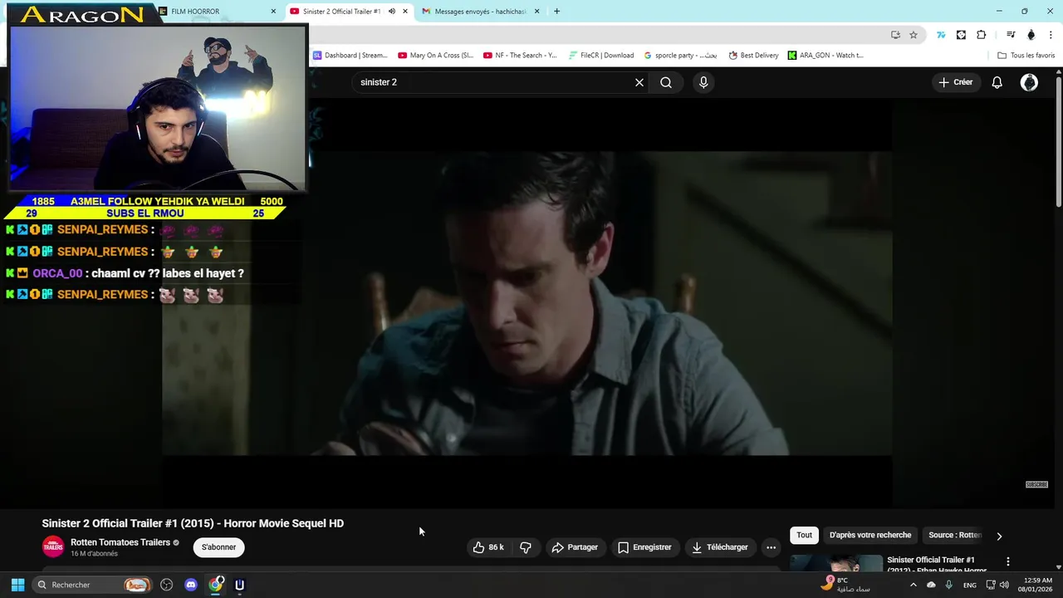The width and height of the screenshot is (1063, 598).
Task: Start voice search with microphone icon
Action: 703,82
